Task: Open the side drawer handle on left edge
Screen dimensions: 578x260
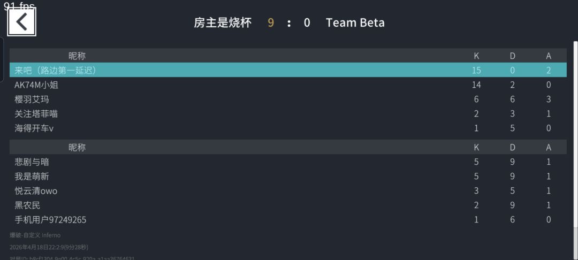Action: pyautogui.click(x=2, y=59)
